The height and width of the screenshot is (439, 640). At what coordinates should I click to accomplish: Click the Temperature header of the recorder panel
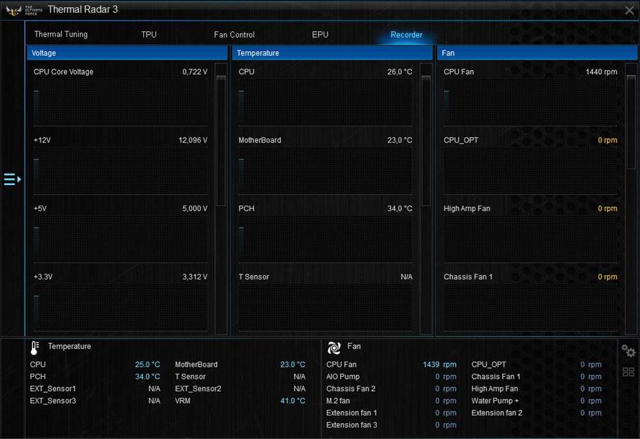pyautogui.click(x=332, y=53)
